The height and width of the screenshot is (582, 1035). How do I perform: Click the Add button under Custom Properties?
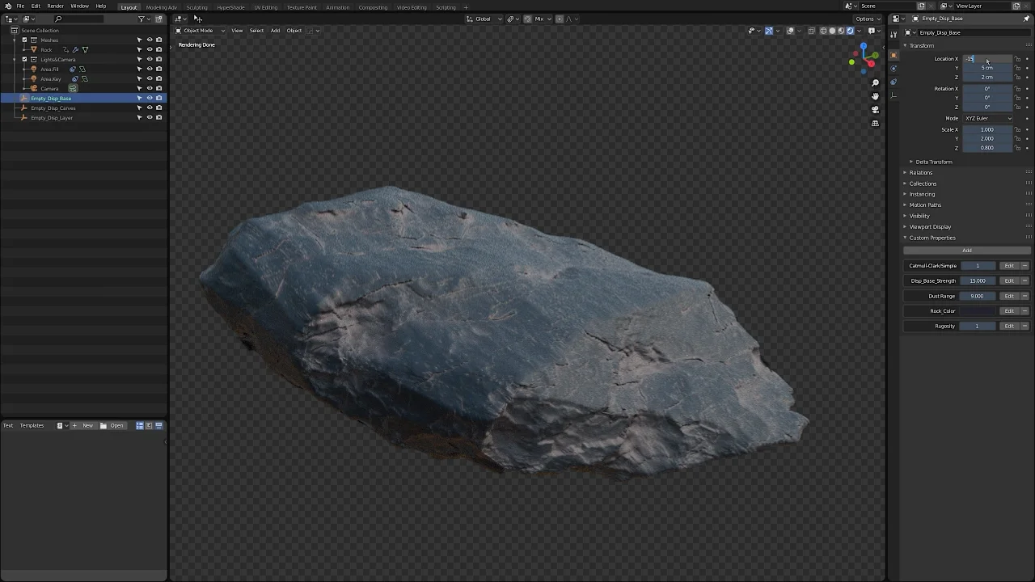[x=967, y=251]
